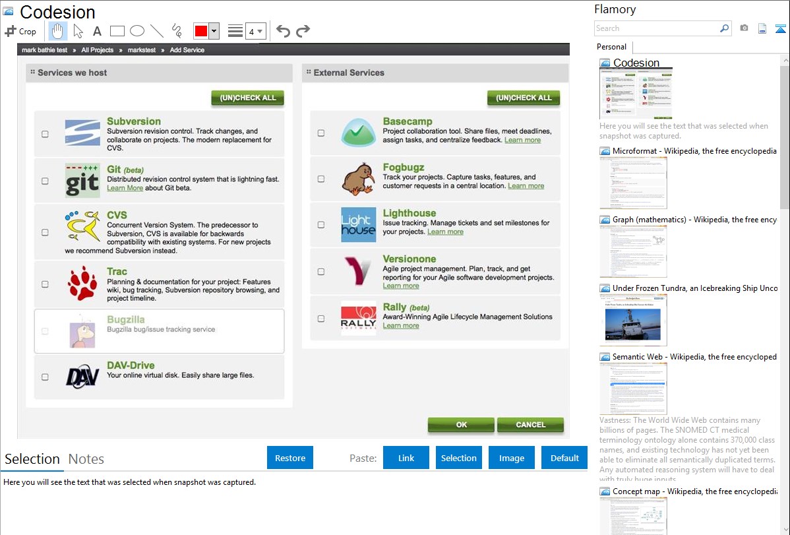Select the rectangle drawing tool

[x=117, y=31]
